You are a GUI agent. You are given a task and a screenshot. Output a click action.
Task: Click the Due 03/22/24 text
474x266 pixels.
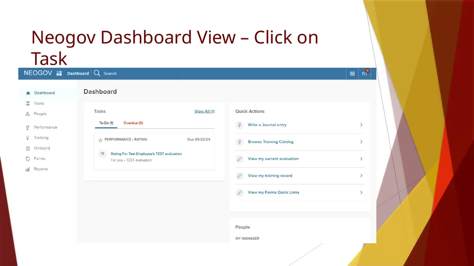click(199, 139)
